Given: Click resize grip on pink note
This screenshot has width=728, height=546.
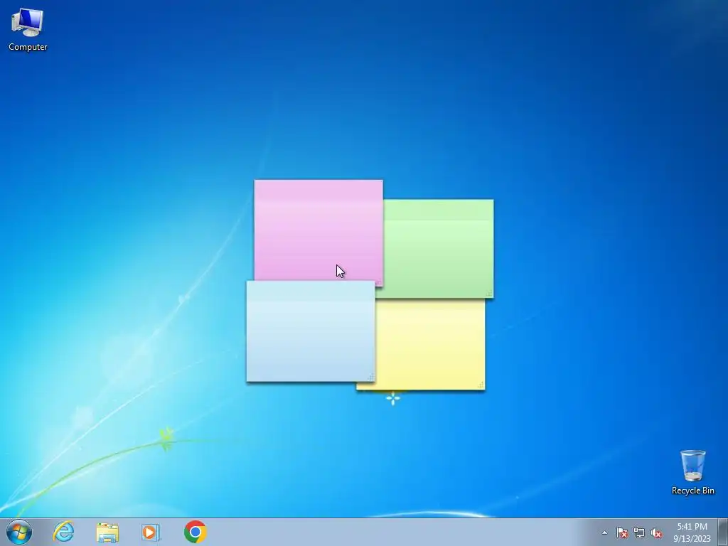Looking at the screenshot, I should tap(379, 282).
